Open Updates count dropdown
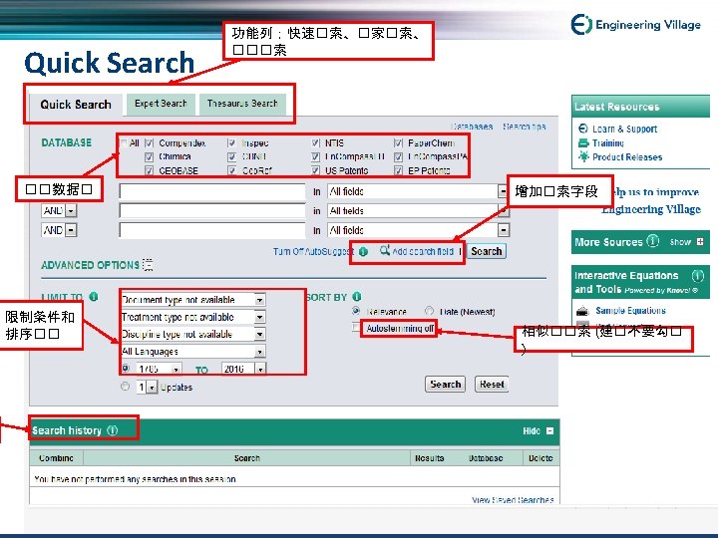Image resolution: width=718 pixels, height=538 pixels. point(152,388)
